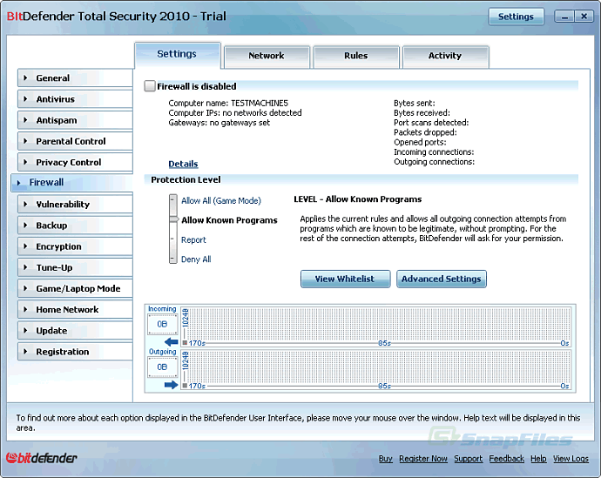This screenshot has height=478, width=601.
Task: Select Allow All (Game Mode) level
Action: (220, 201)
